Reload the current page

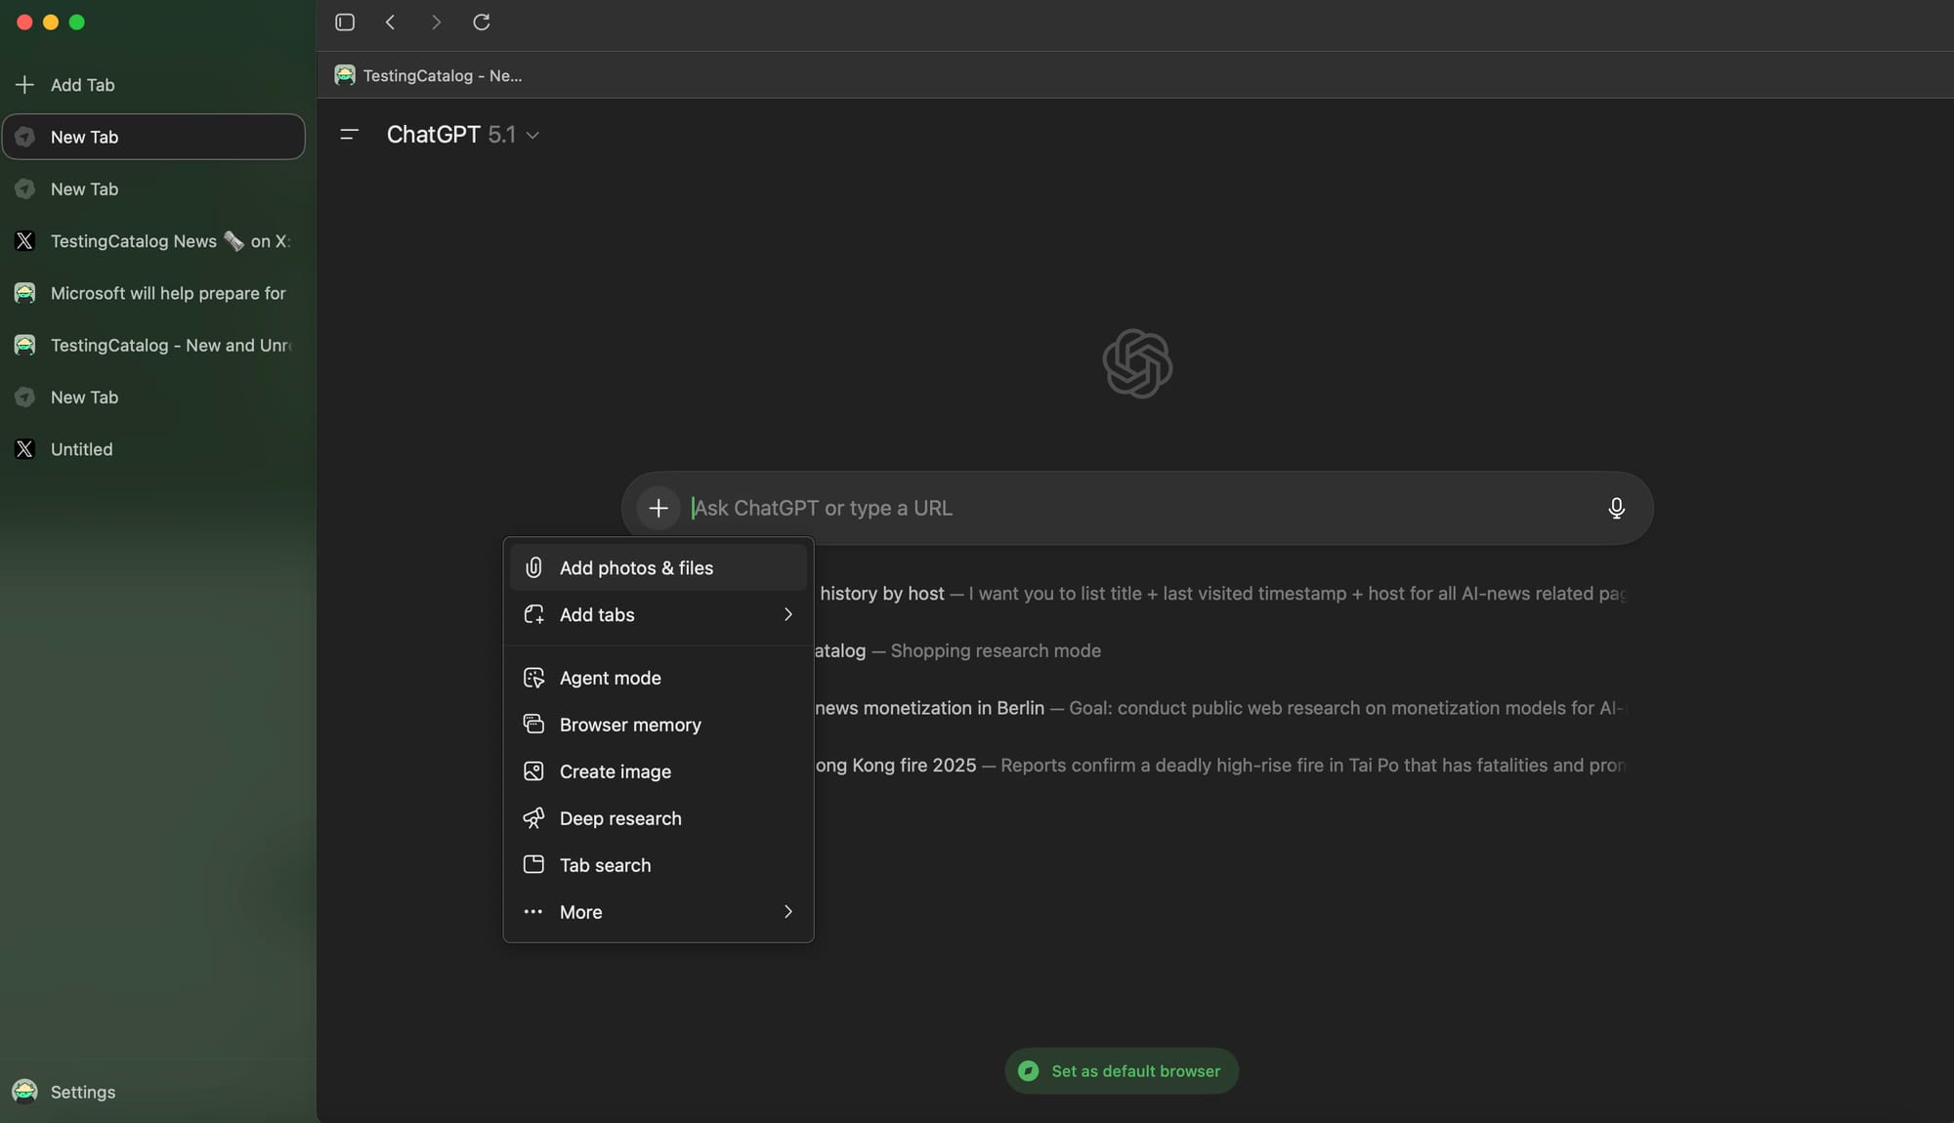pyautogui.click(x=481, y=21)
